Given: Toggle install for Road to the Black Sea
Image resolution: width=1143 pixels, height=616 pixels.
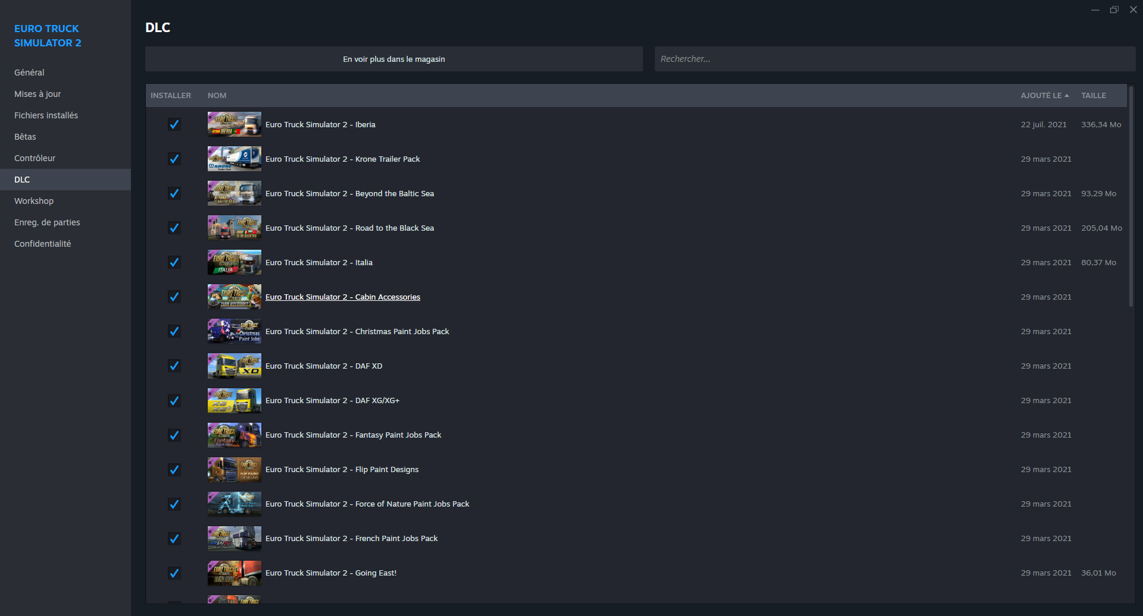Looking at the screenshot, I should [174, 228].
